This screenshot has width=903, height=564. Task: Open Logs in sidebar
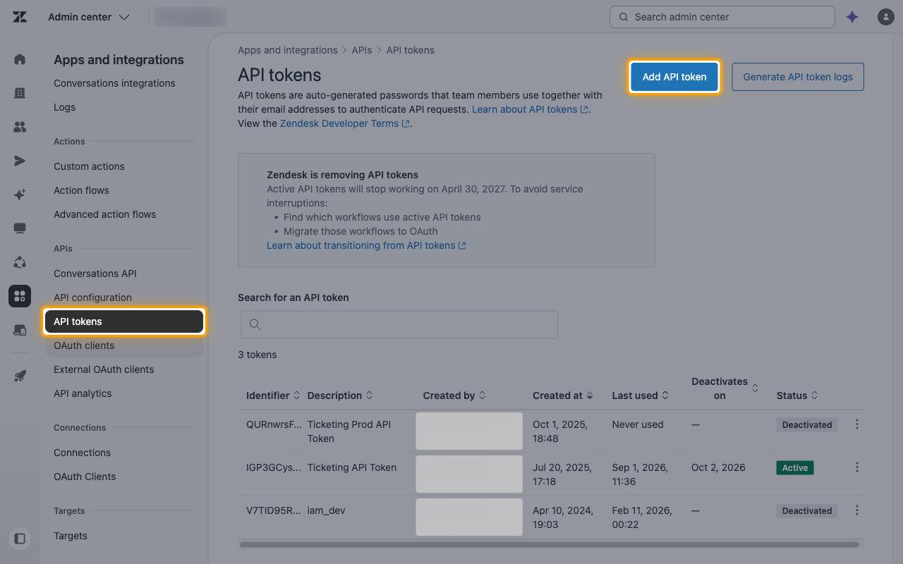[x=64, y=107]
